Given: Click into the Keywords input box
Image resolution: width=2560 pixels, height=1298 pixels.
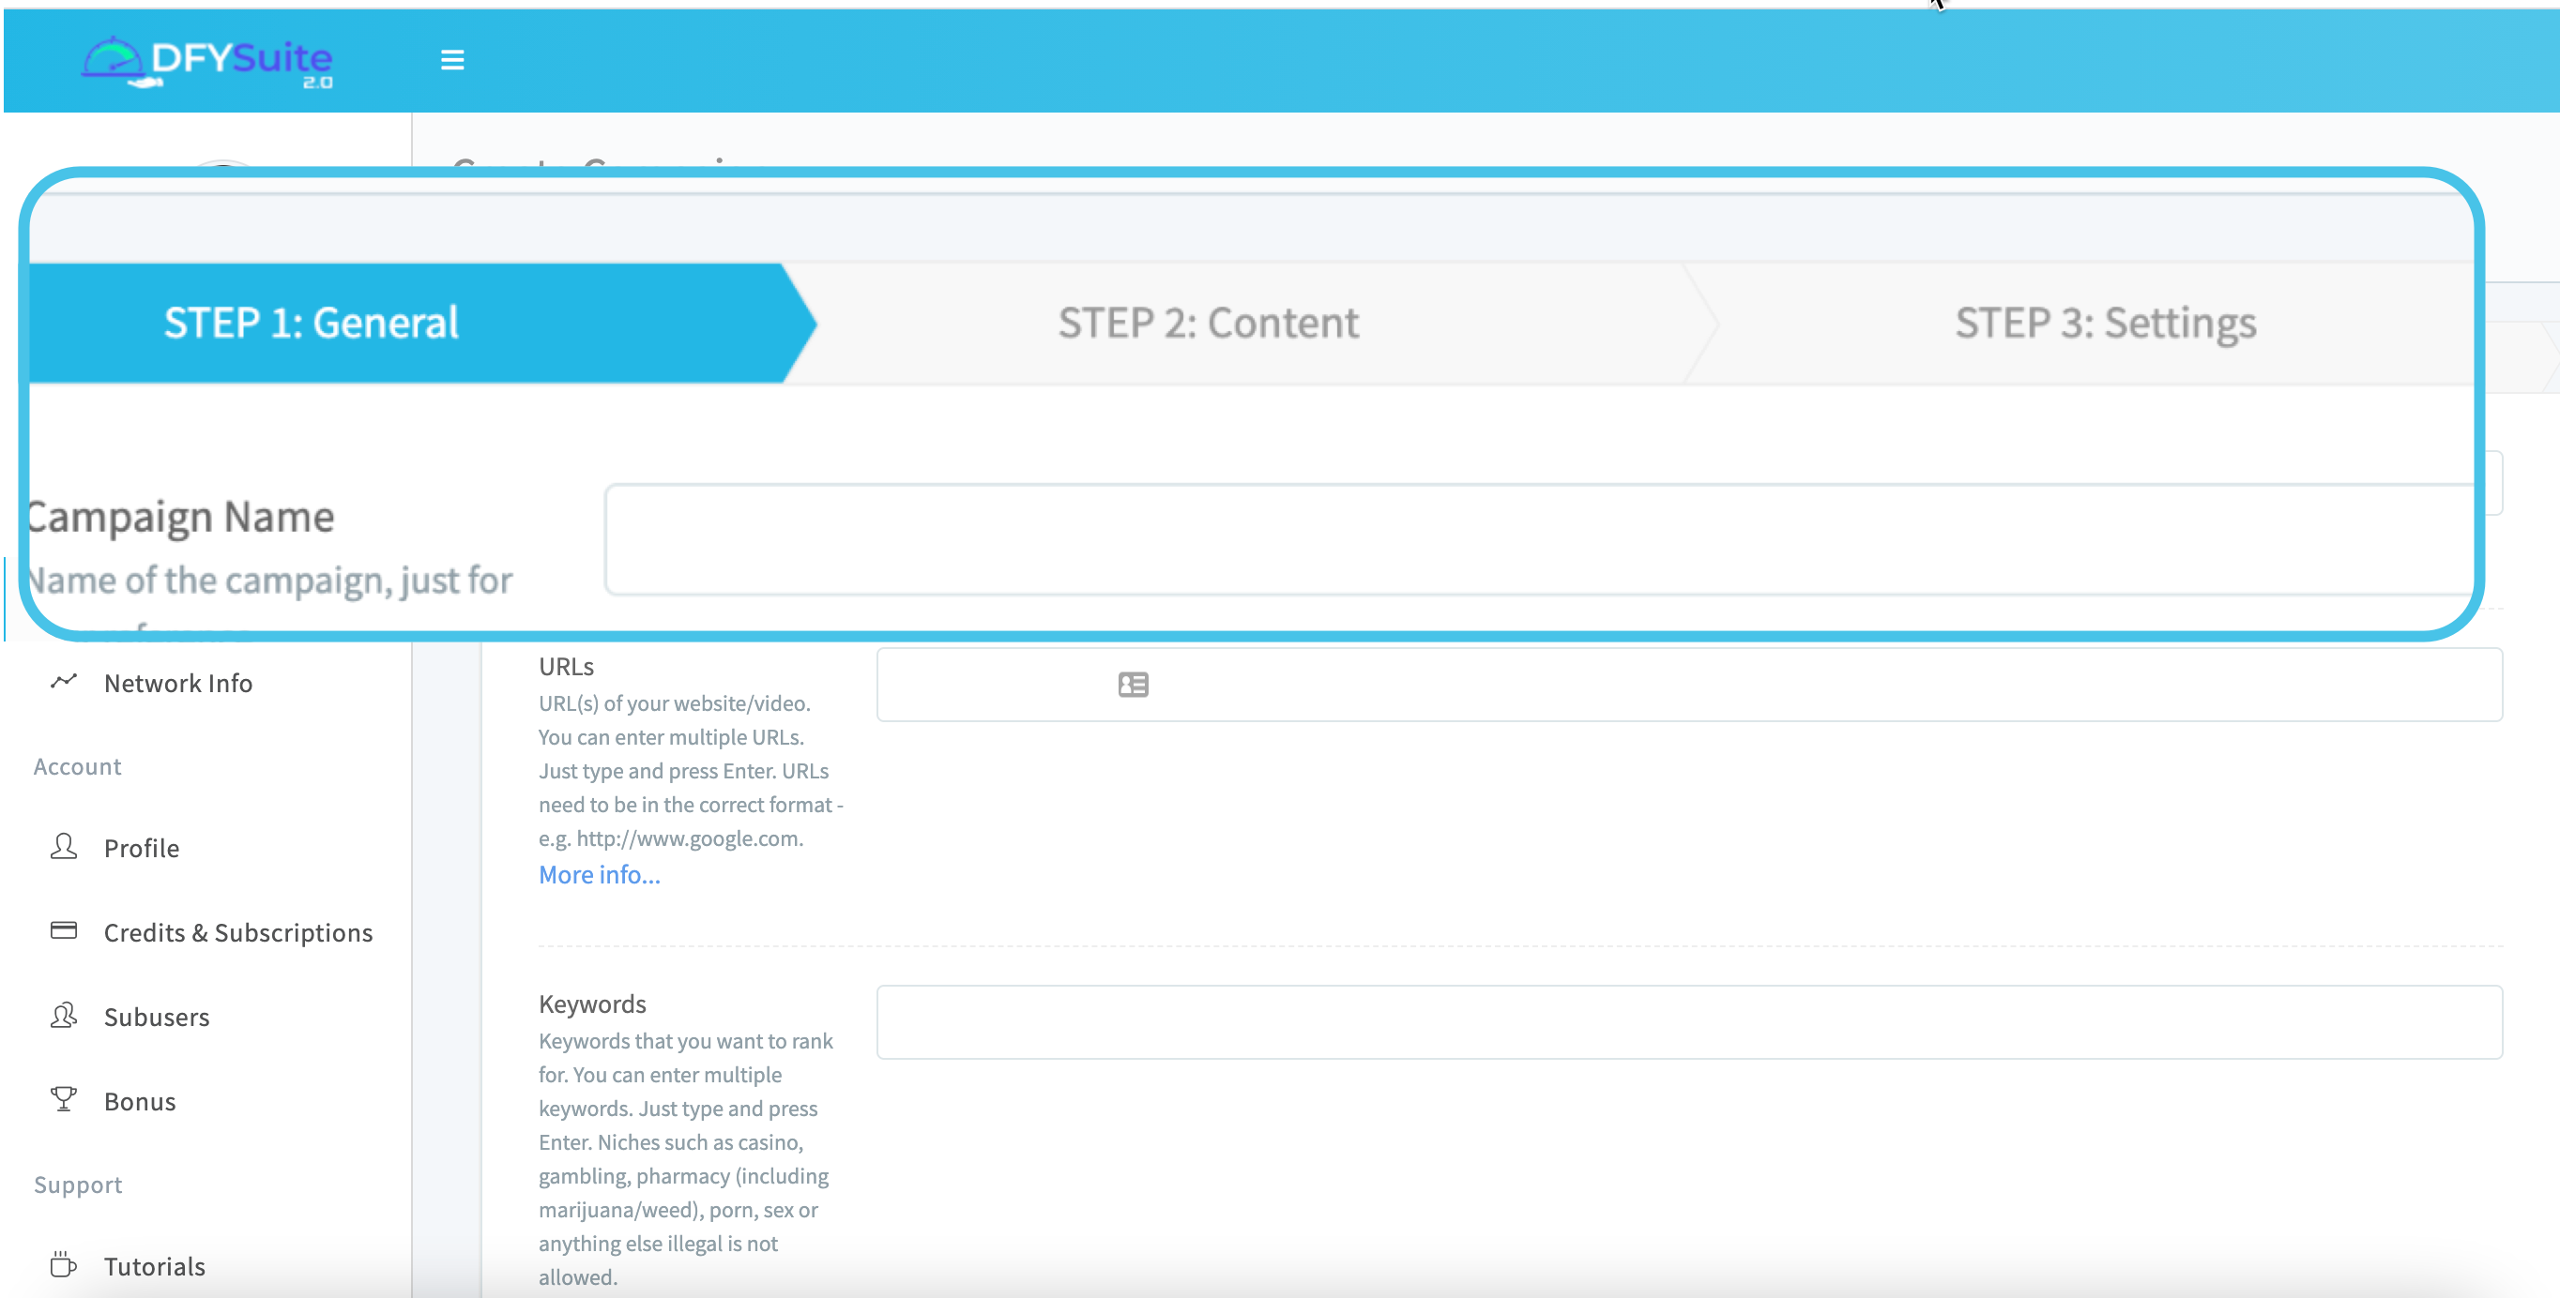Looking at the screenshot, I should click(x=1688, y=1022).
